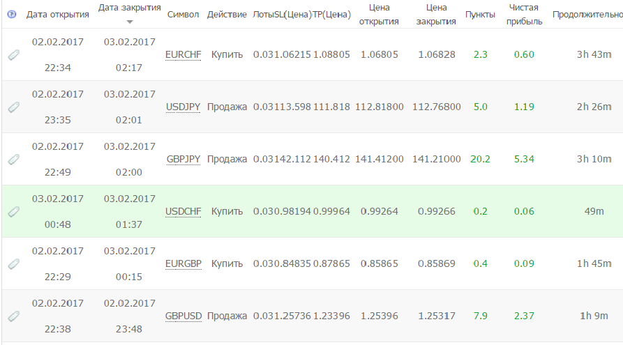
Task: Select pips value 2.3
Action: 480,55
